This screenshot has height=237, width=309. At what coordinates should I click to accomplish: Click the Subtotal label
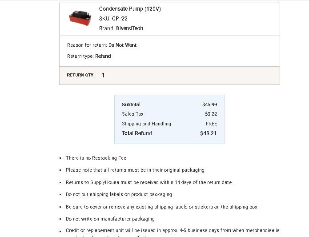(131, 104)
